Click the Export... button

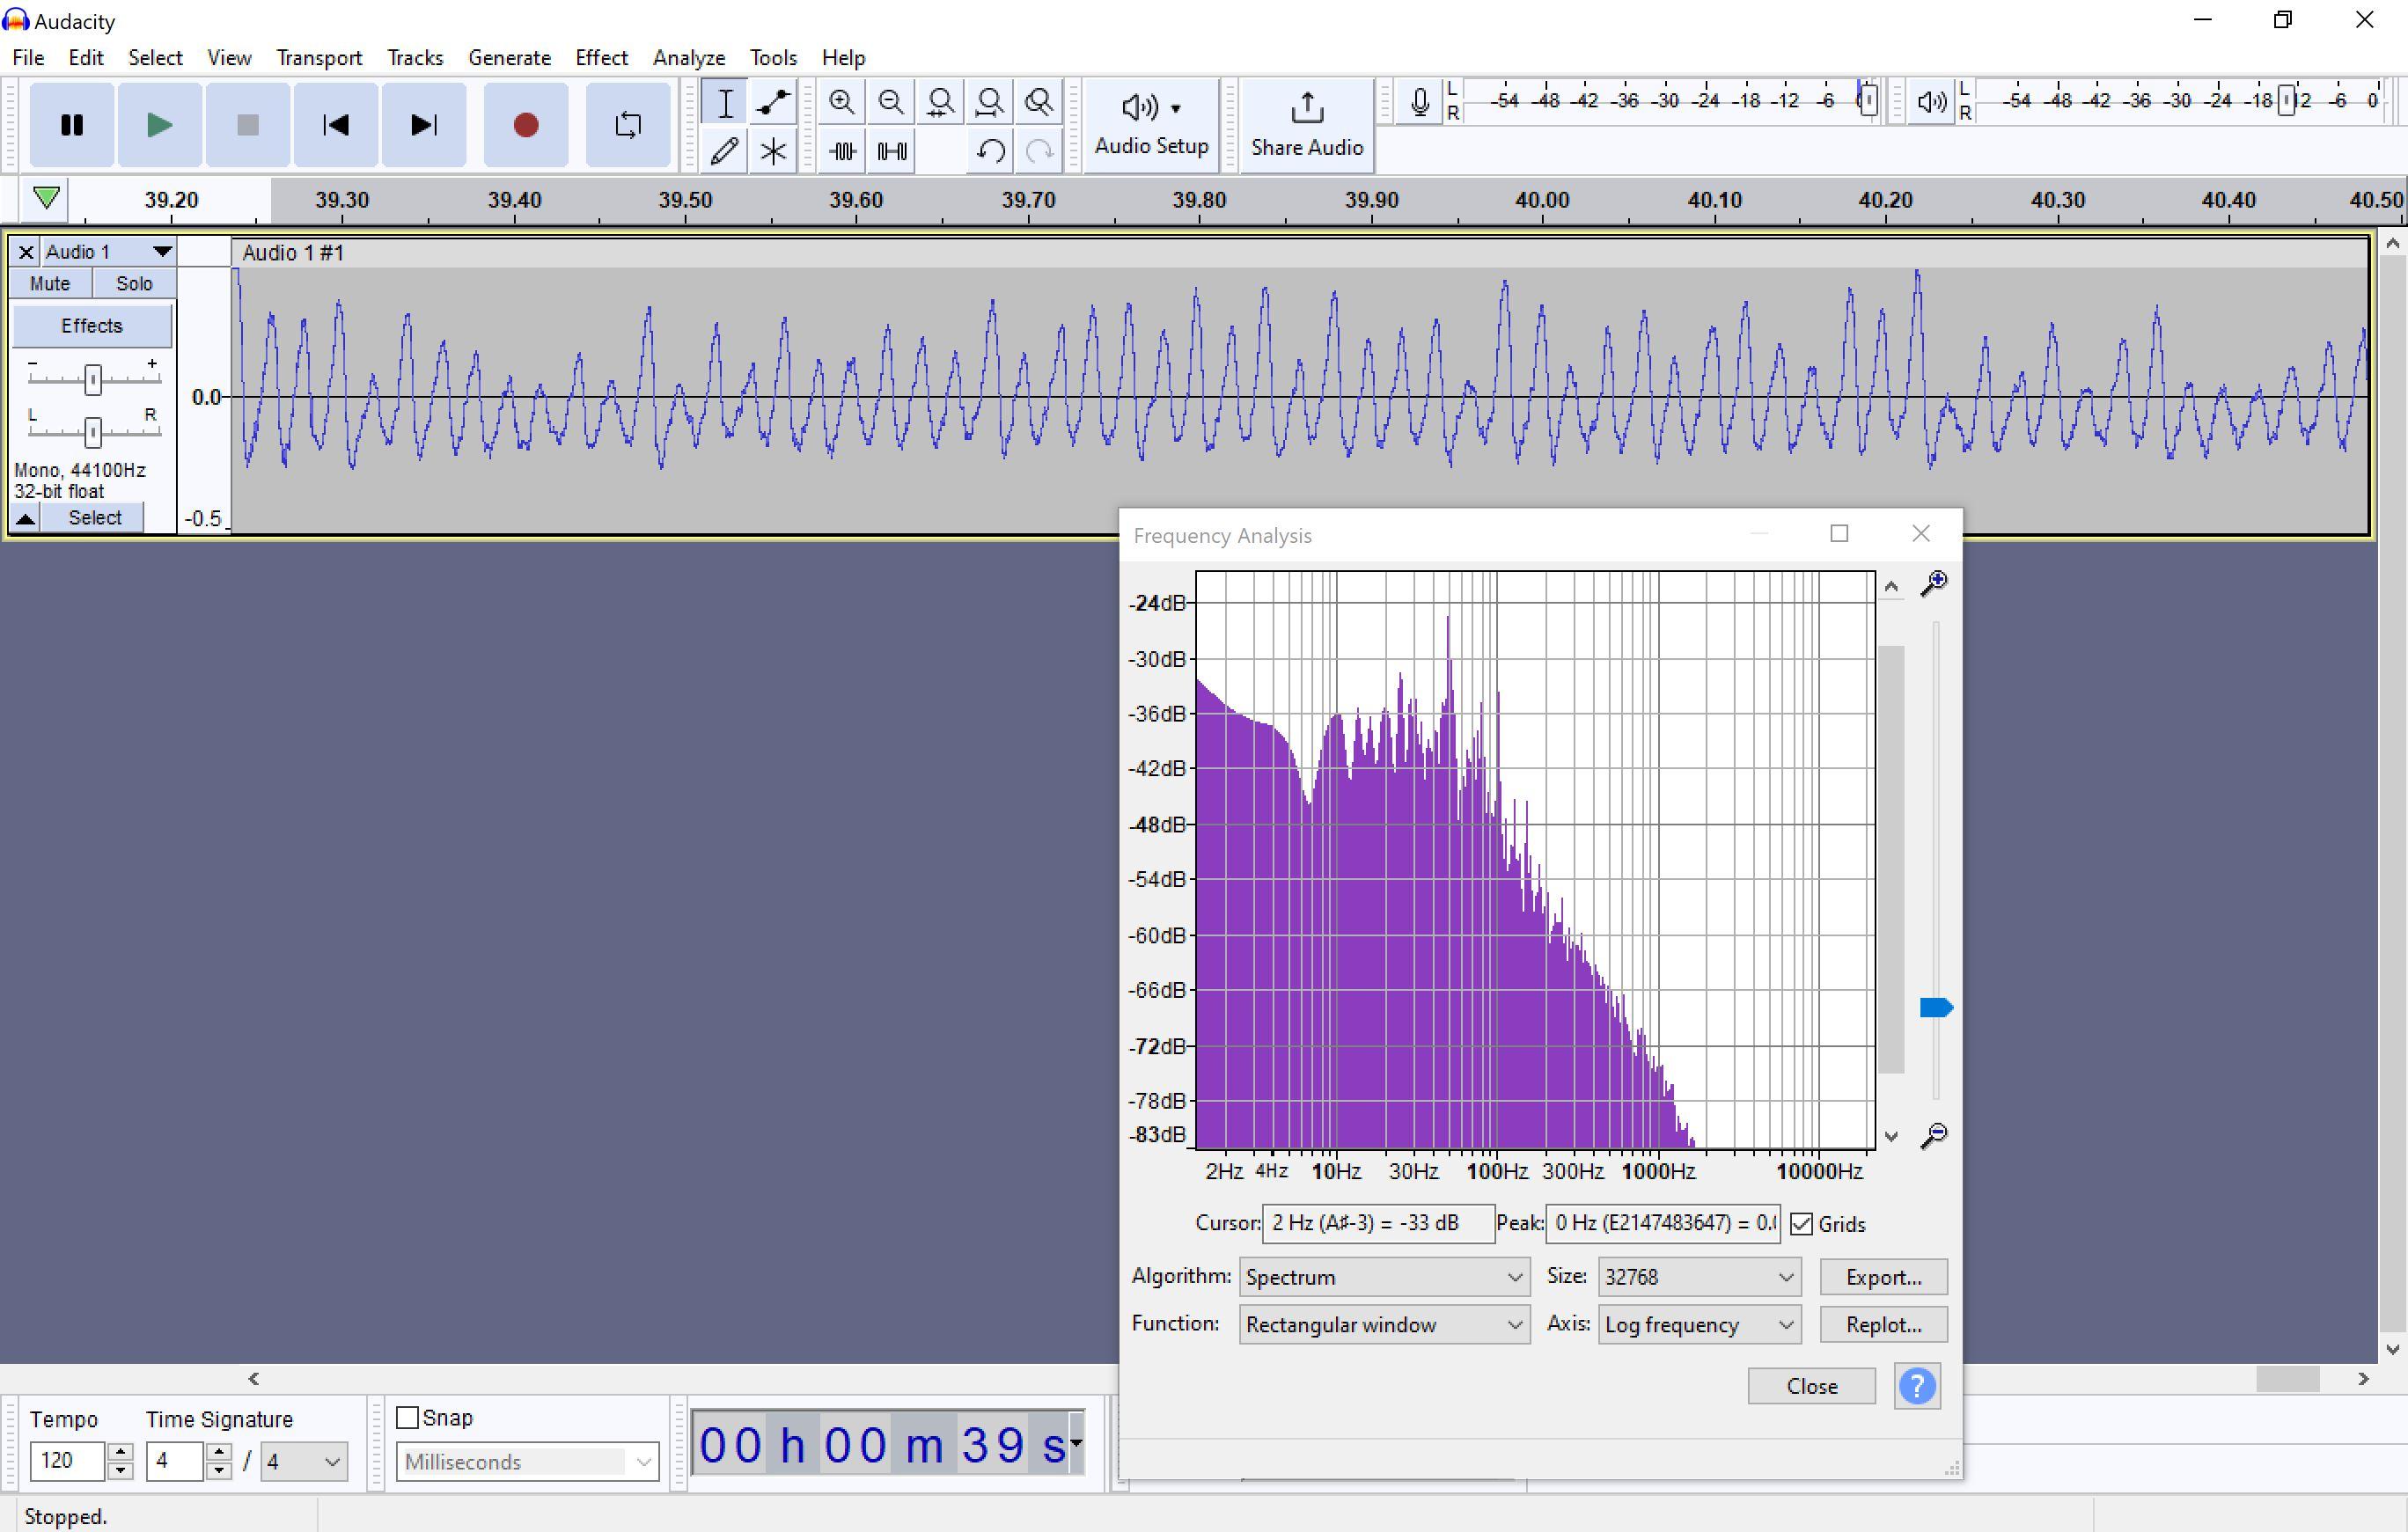point(1883,1277)
